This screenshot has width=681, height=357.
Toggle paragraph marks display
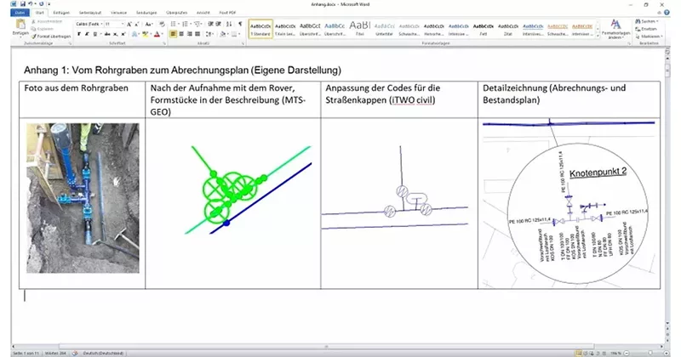pos(240,25)
